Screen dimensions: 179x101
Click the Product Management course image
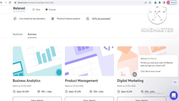pos(89,61)
